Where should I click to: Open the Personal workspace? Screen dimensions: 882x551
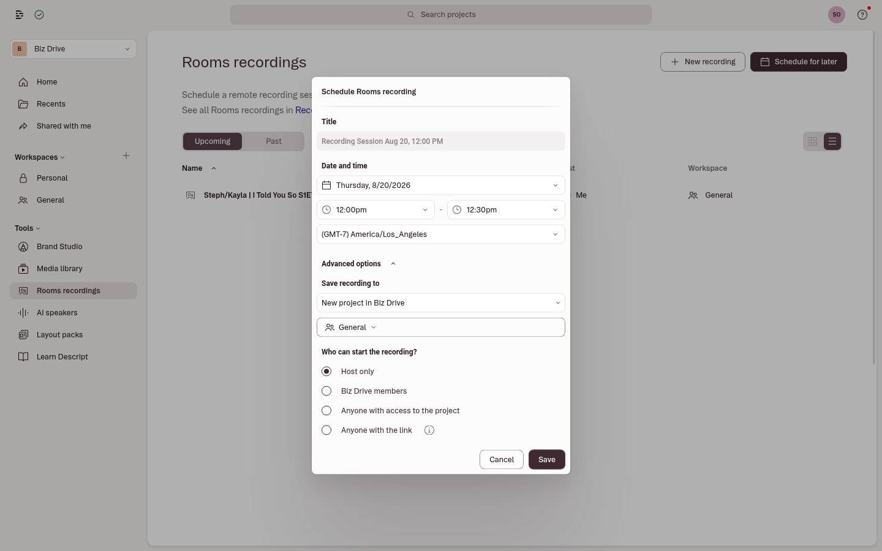coord(73,178)
